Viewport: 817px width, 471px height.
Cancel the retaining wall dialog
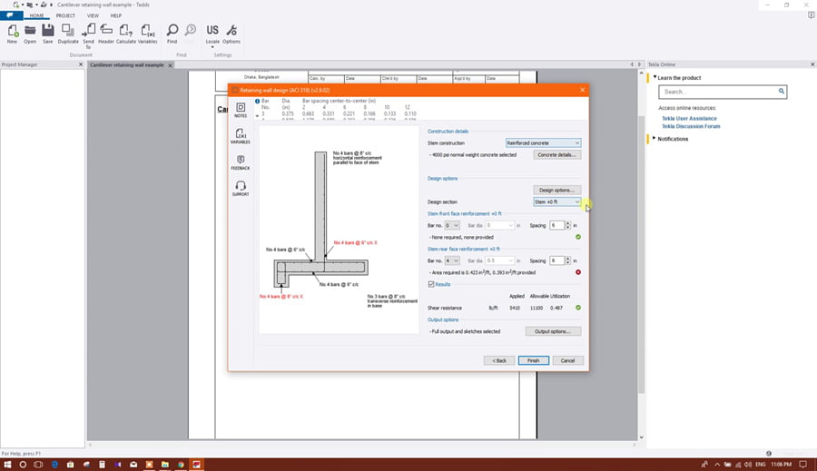coord(567,360)
